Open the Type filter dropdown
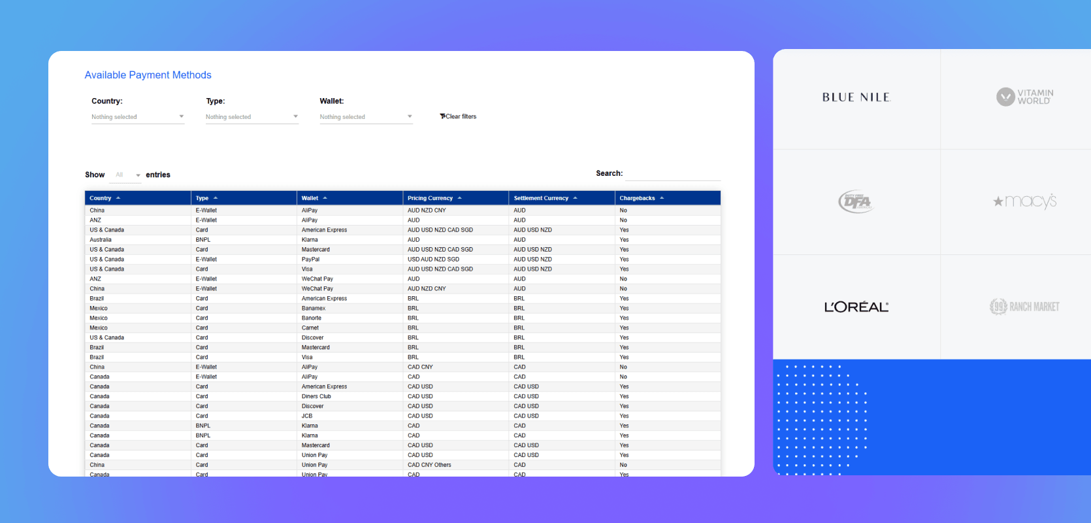The width and height of the screenshot is (1091, 523). pyautogui.click(x=252, y=117)
